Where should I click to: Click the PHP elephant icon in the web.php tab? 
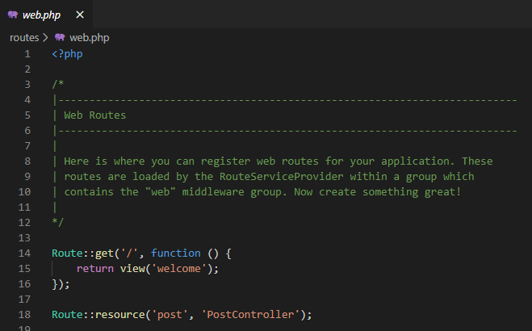pyautogui.click(x=13, y=15)
